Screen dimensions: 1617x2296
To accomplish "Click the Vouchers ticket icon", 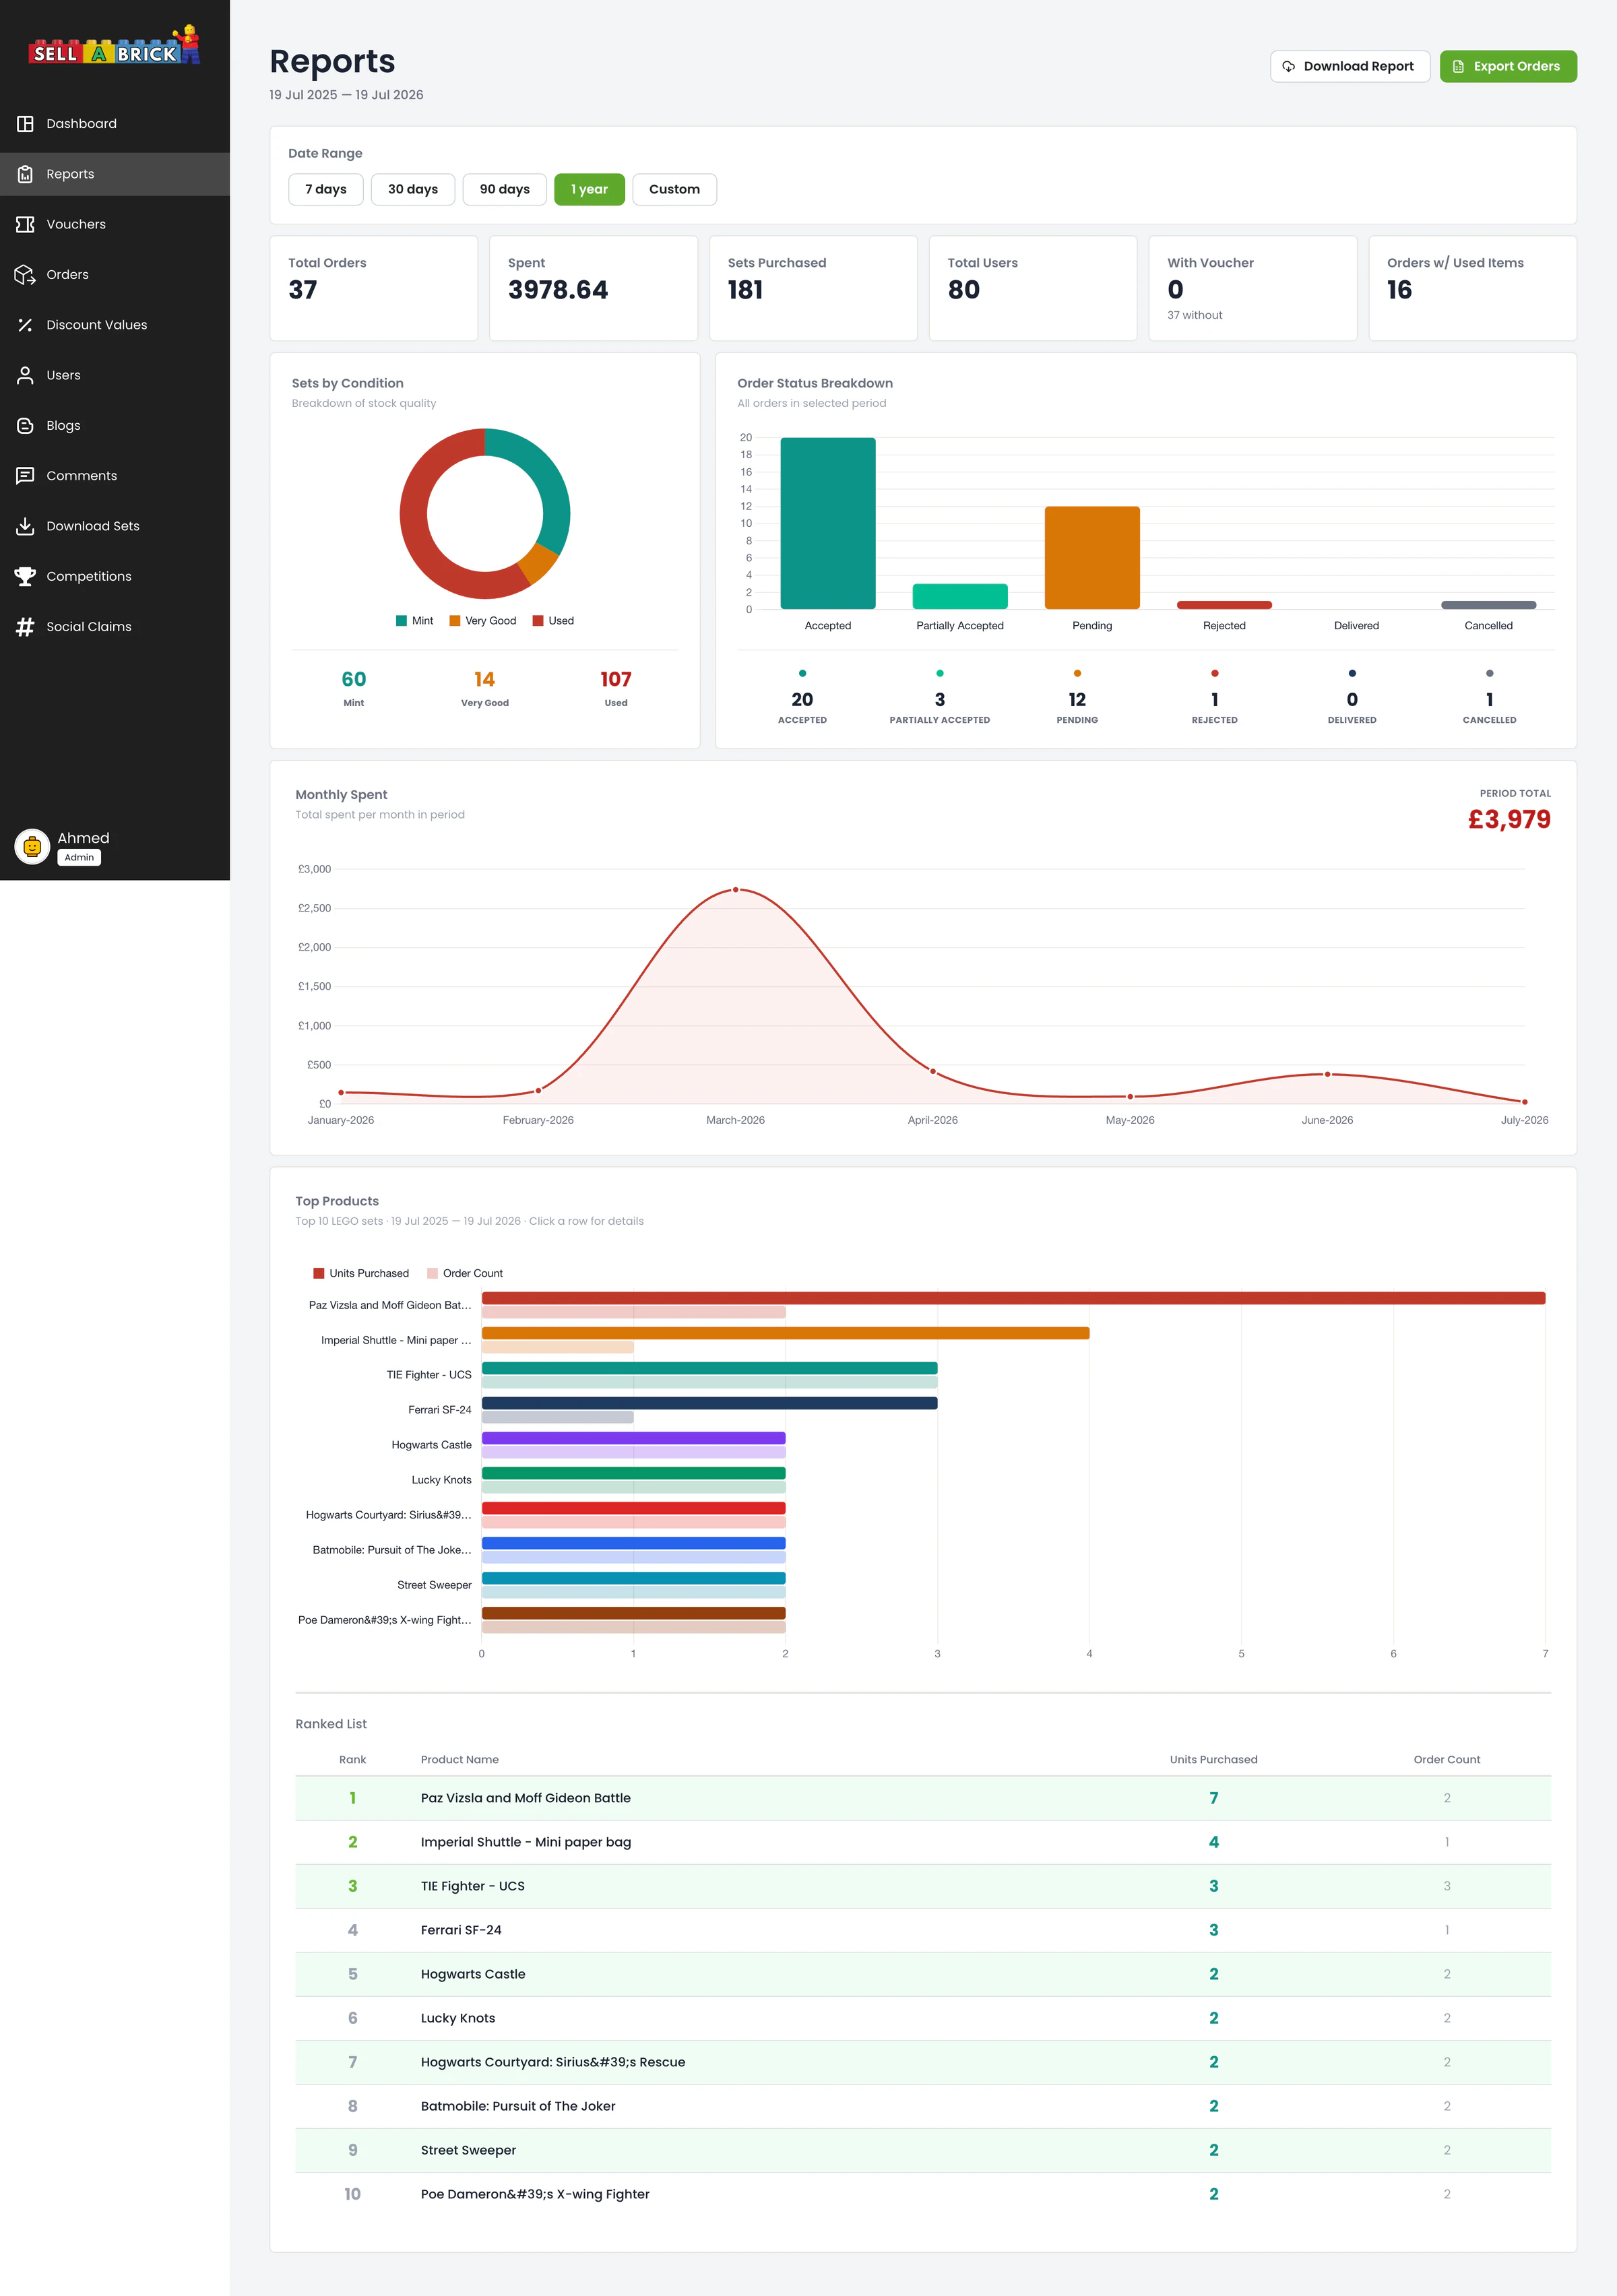I will tap(25, 224).
